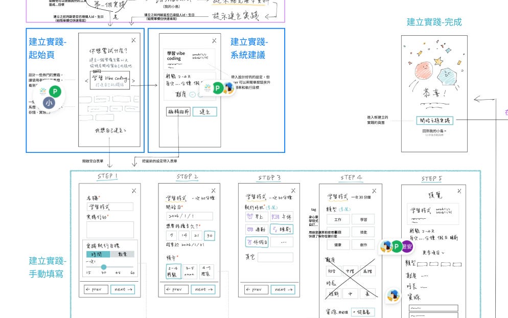The width and height of the screenshot is (508, 318).
Task: Select the 14 days duration in STEP 2
Action: tap(184, 235)
